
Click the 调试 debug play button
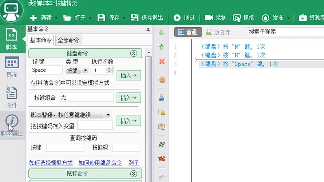[x=184, y=18]
